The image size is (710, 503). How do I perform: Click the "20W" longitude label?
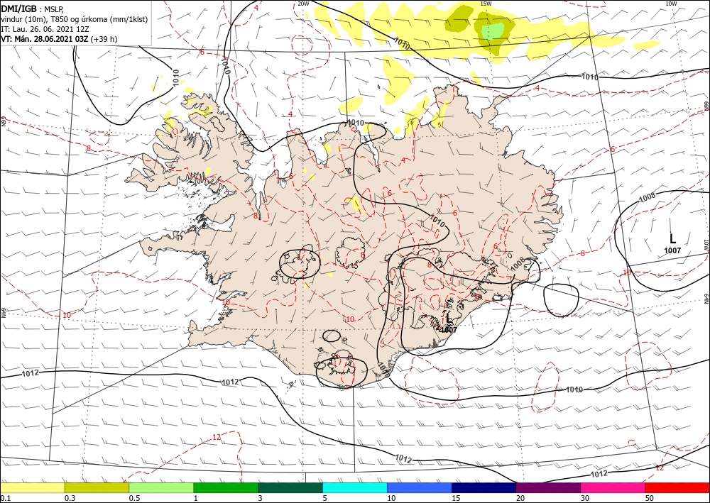303,4
